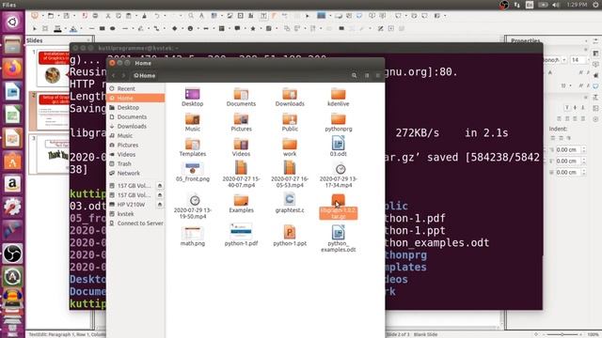This screenshot has width=602, height=338.
Task: Open LibreOffice Calc from the dock
Action: (12, 115)
